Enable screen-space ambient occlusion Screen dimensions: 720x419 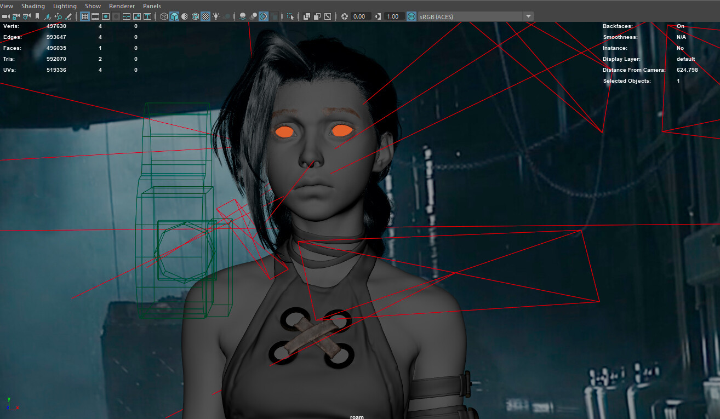243,16
